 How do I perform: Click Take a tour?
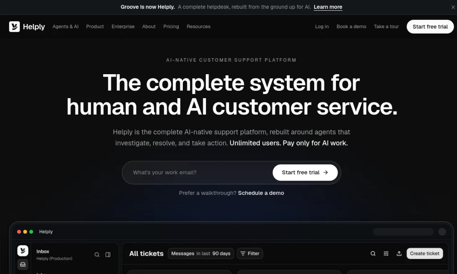click(386, 26)
